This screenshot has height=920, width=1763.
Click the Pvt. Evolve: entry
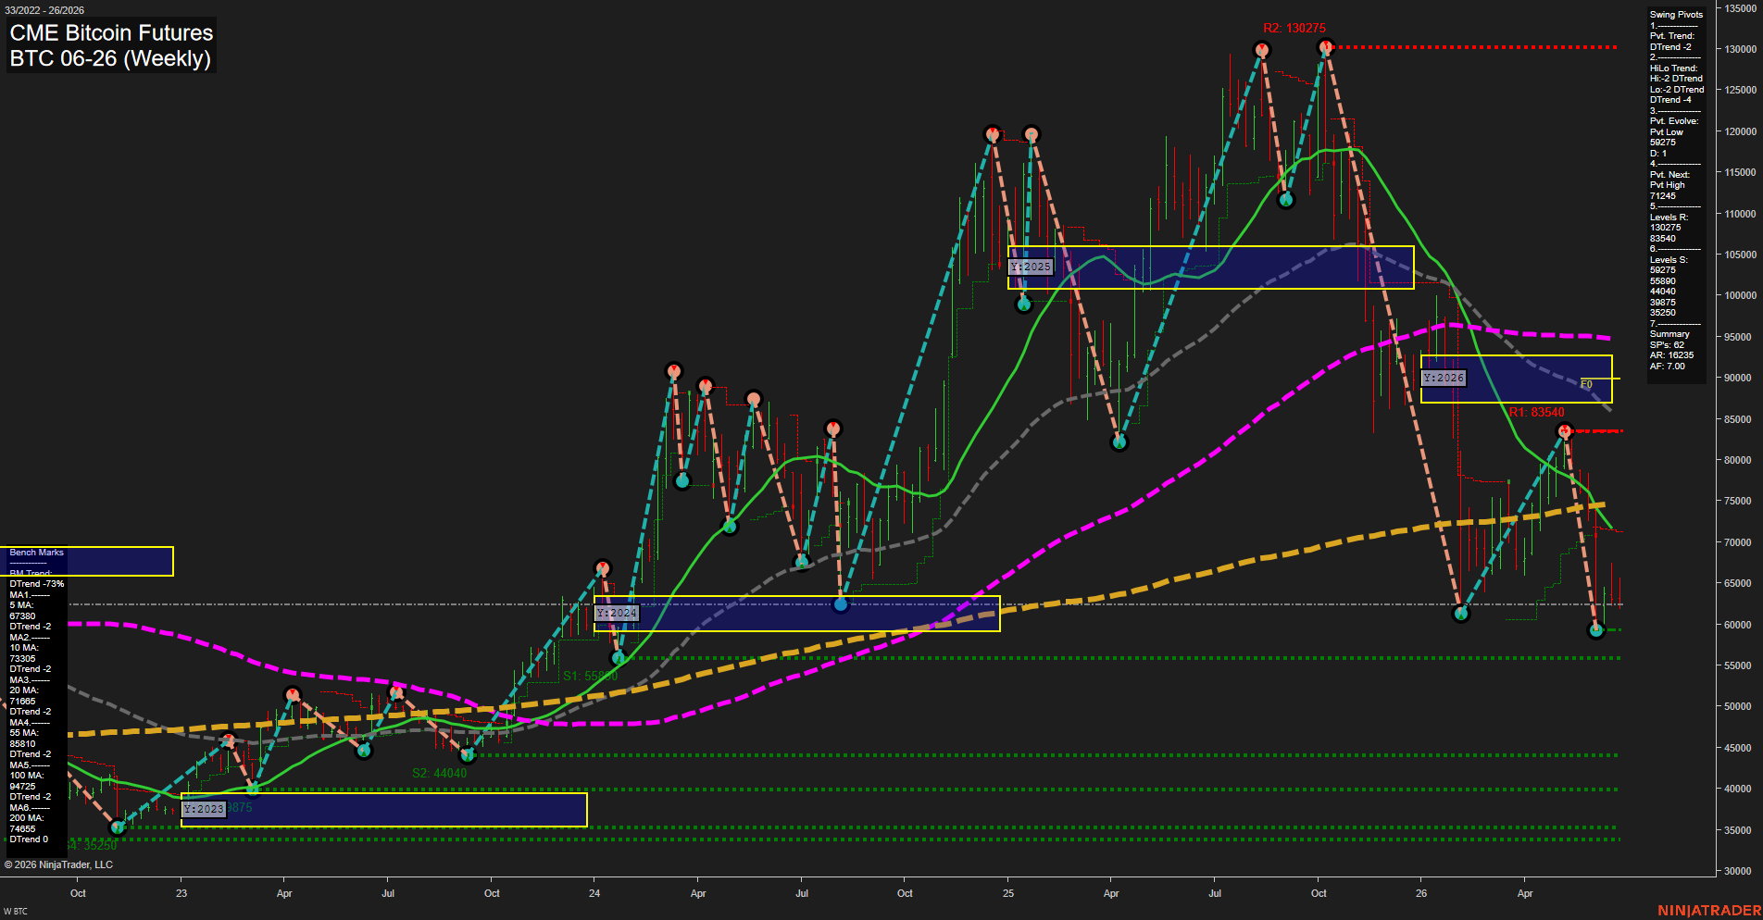coord(1674,121)
